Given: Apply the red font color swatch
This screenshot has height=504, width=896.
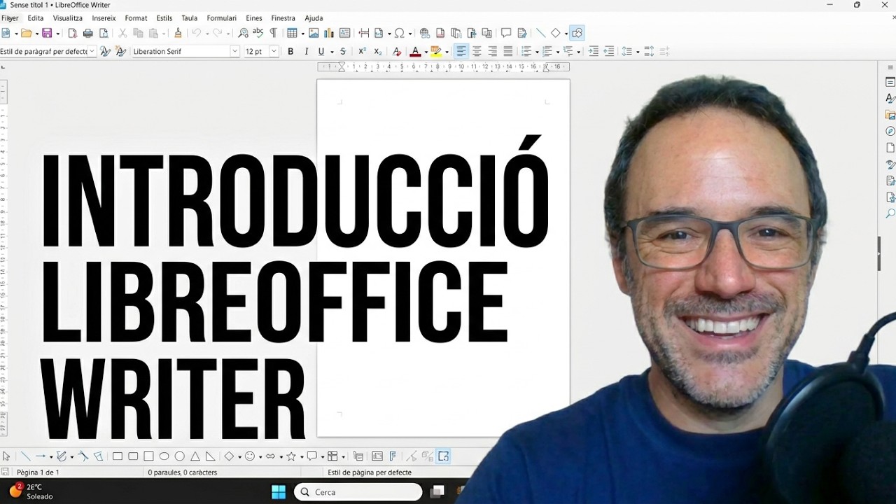Looking at the screenshot, I should click(415, 51).
